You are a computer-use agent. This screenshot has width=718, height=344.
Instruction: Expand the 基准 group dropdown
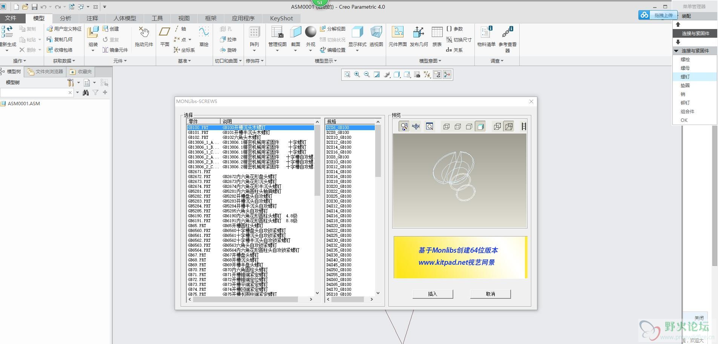[x=184, y=61]
